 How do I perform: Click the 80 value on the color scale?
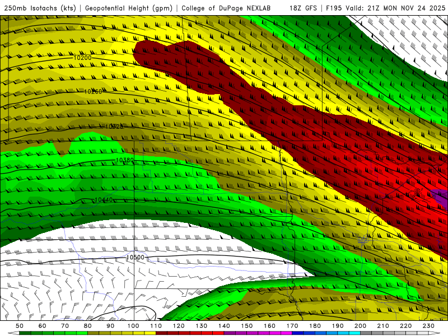(88, 326)
